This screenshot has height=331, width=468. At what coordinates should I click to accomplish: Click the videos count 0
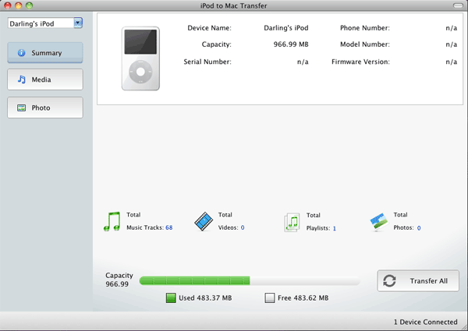pyautogui.click(x=243, y=227)
